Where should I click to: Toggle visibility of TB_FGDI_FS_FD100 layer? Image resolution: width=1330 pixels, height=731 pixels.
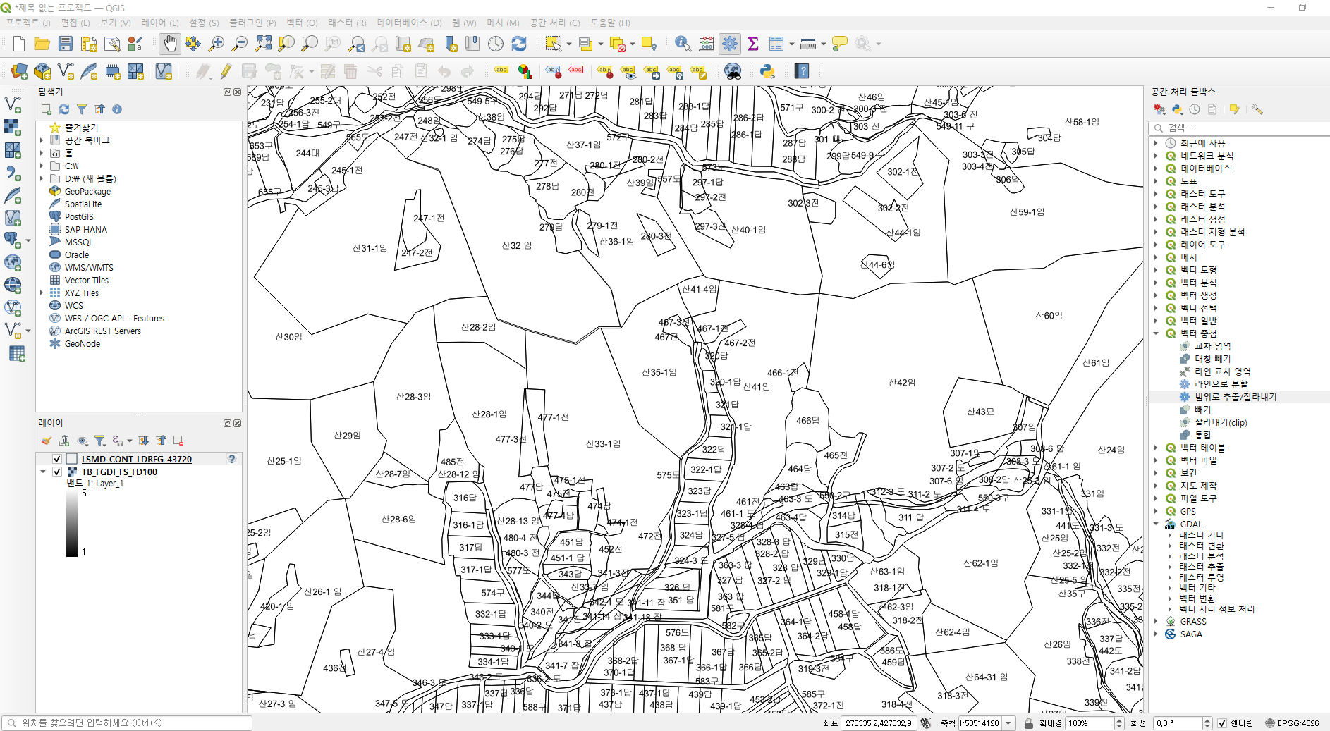tap(57, 472)
